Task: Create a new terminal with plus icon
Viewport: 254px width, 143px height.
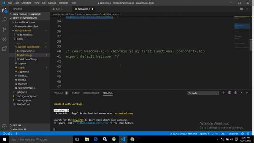Action: [x=223, y=93]
